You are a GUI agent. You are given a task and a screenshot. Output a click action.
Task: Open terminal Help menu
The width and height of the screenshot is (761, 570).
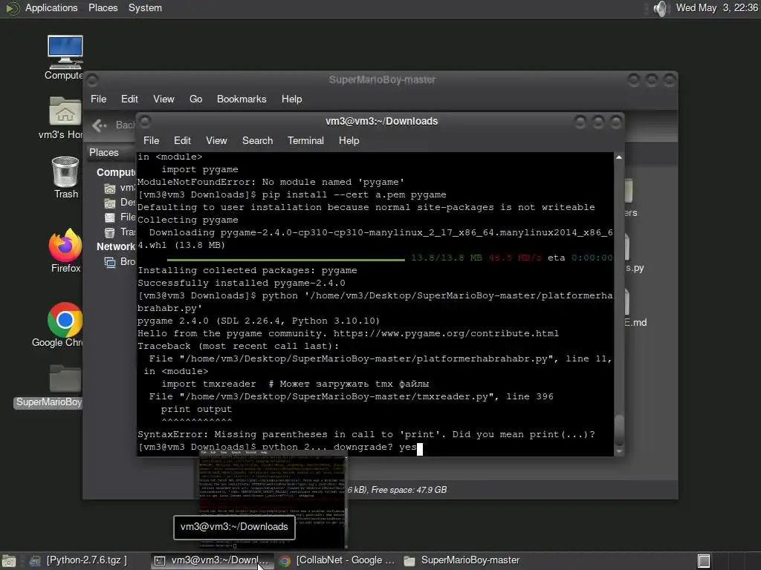coord(349,140)
